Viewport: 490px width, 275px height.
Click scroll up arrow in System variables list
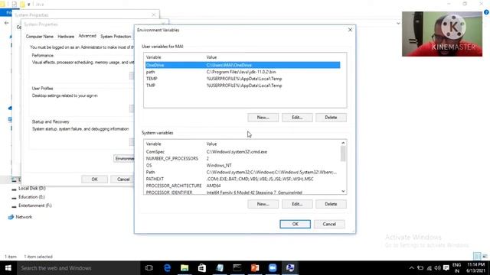[343, 143]
